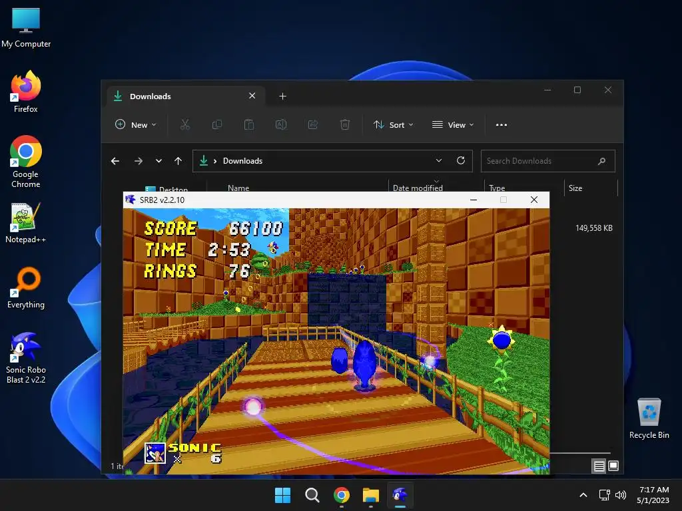This screenshot has width=682, height=511.
Task: Open taskbar Search
Action: (x=312, y=495)
